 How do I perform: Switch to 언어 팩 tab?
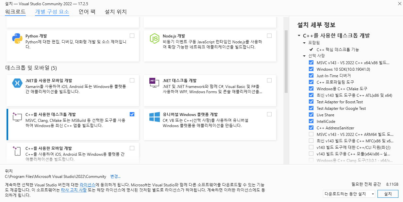[87, 12]
